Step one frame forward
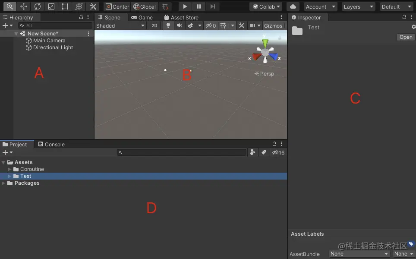The width and height of the screenshot is (416, 259). coord(212,6)
